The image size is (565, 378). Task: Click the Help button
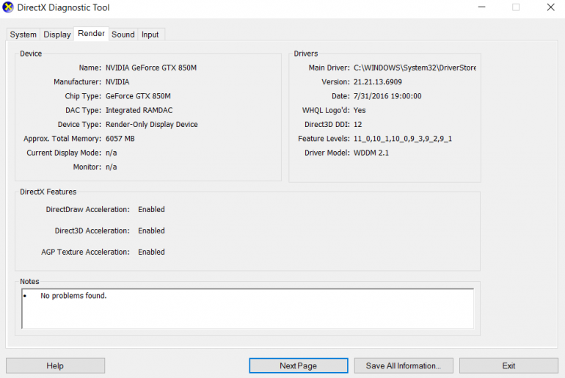point(55,366)
